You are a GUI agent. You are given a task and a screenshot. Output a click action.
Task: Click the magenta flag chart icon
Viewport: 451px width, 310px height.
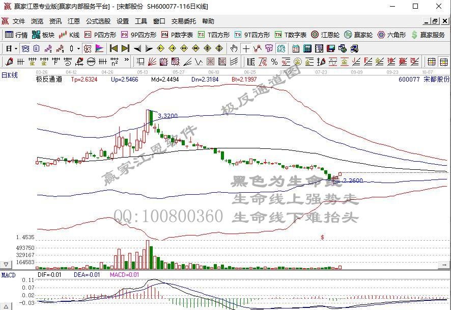(99, 48)
